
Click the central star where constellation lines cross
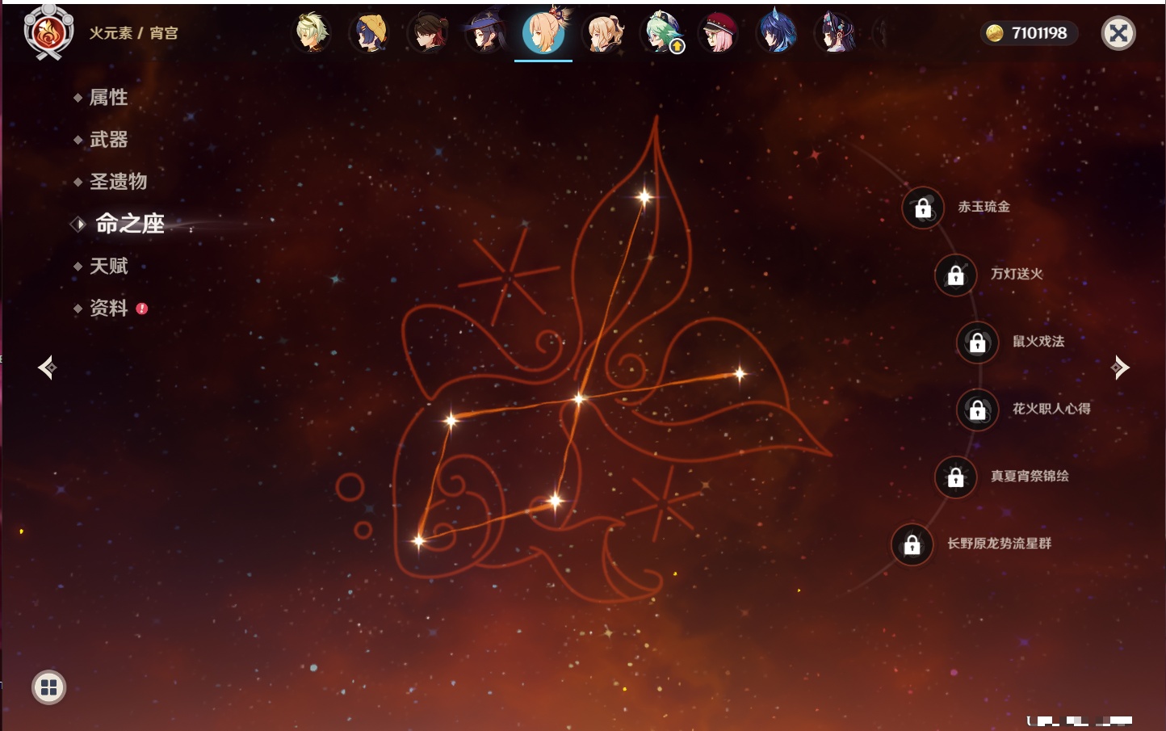click(x=578, y=398)
